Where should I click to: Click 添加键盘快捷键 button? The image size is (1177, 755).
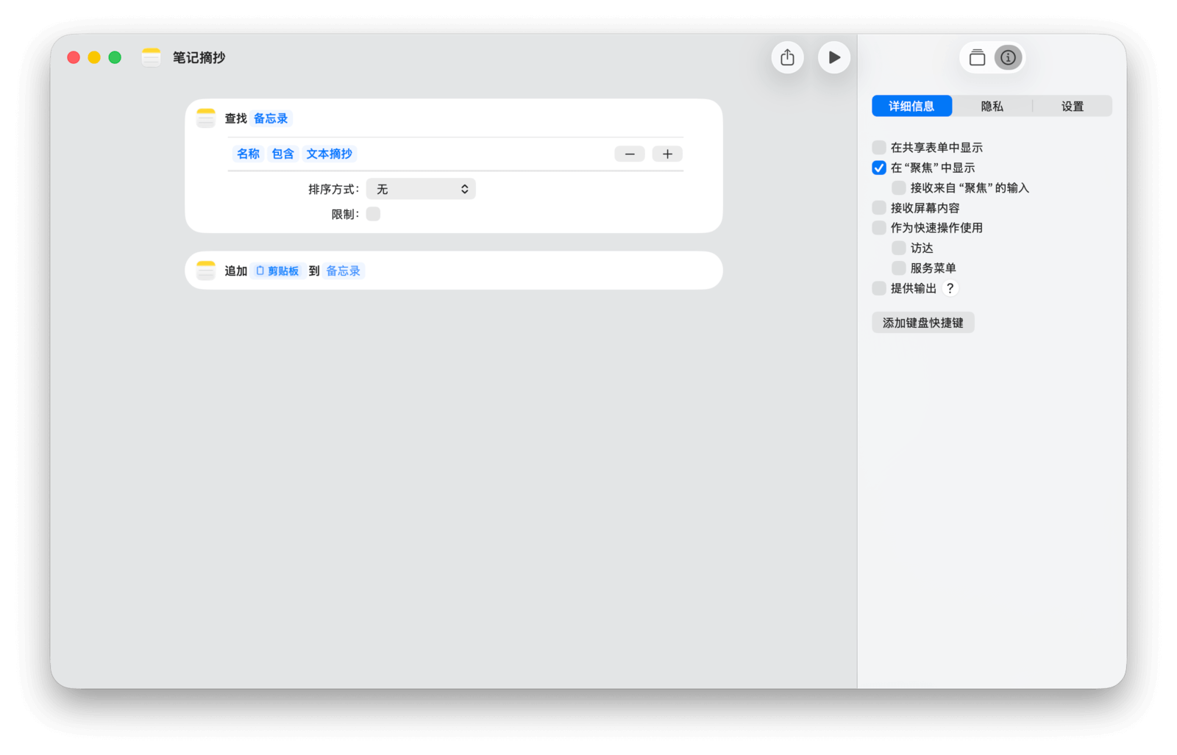click(922, 323)
